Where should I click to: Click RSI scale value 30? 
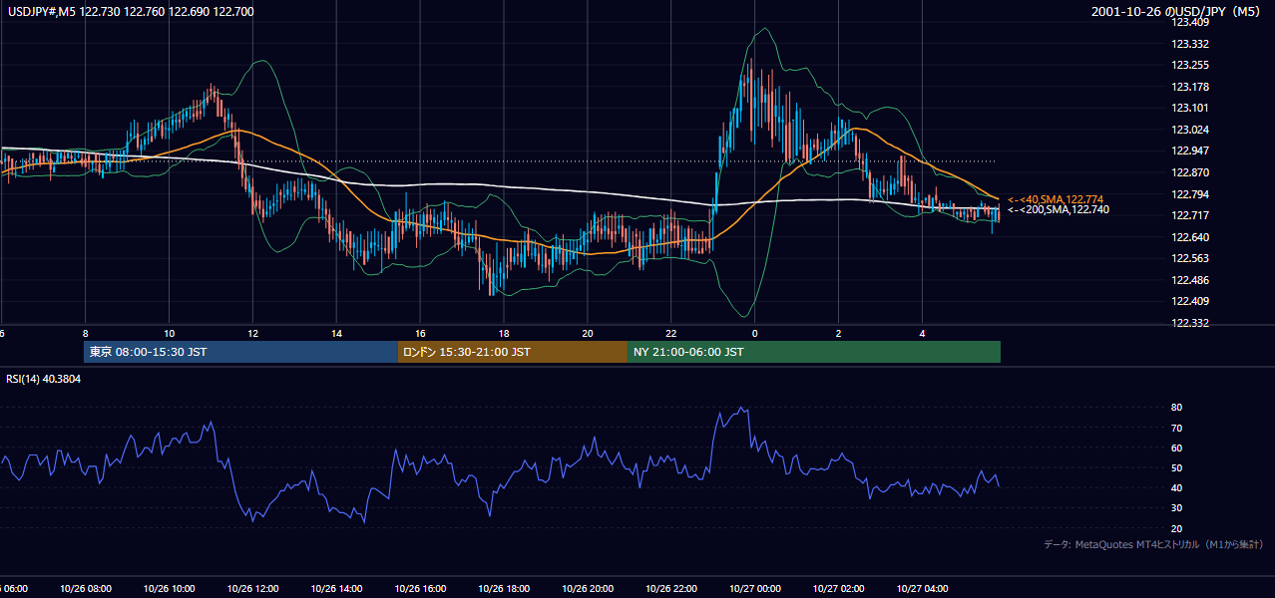(1177, 508)
